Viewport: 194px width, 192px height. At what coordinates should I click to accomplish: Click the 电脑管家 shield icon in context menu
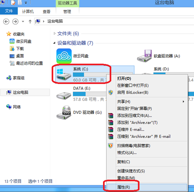[111, 146]
